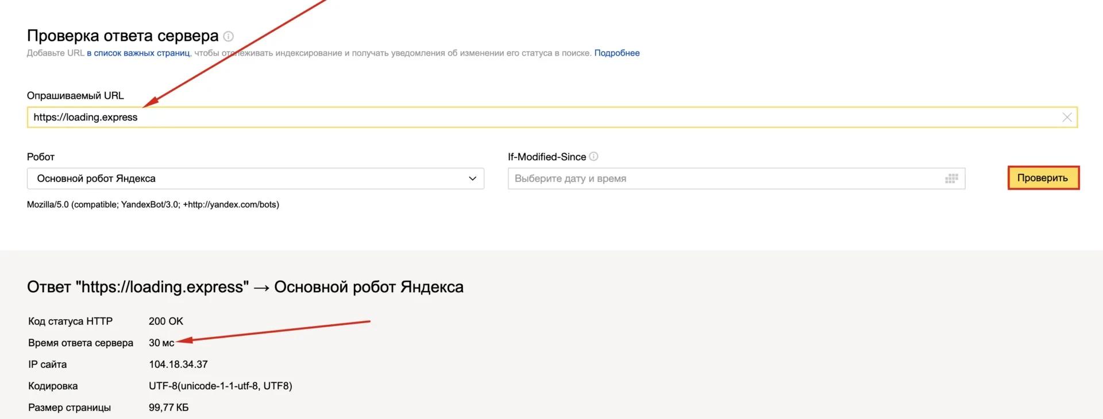Click the info icon beside If-Modified-Since

(x=594, y=156)
